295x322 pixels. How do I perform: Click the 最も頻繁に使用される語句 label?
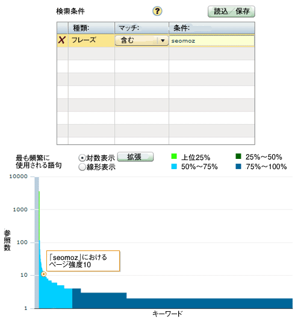pyautogui.click(x=39, y=162)
